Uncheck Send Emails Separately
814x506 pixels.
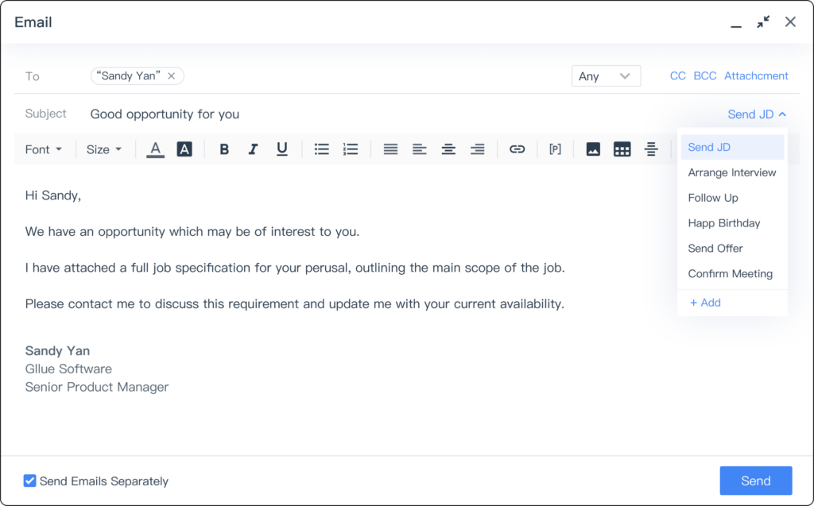(x=29, y=481)
